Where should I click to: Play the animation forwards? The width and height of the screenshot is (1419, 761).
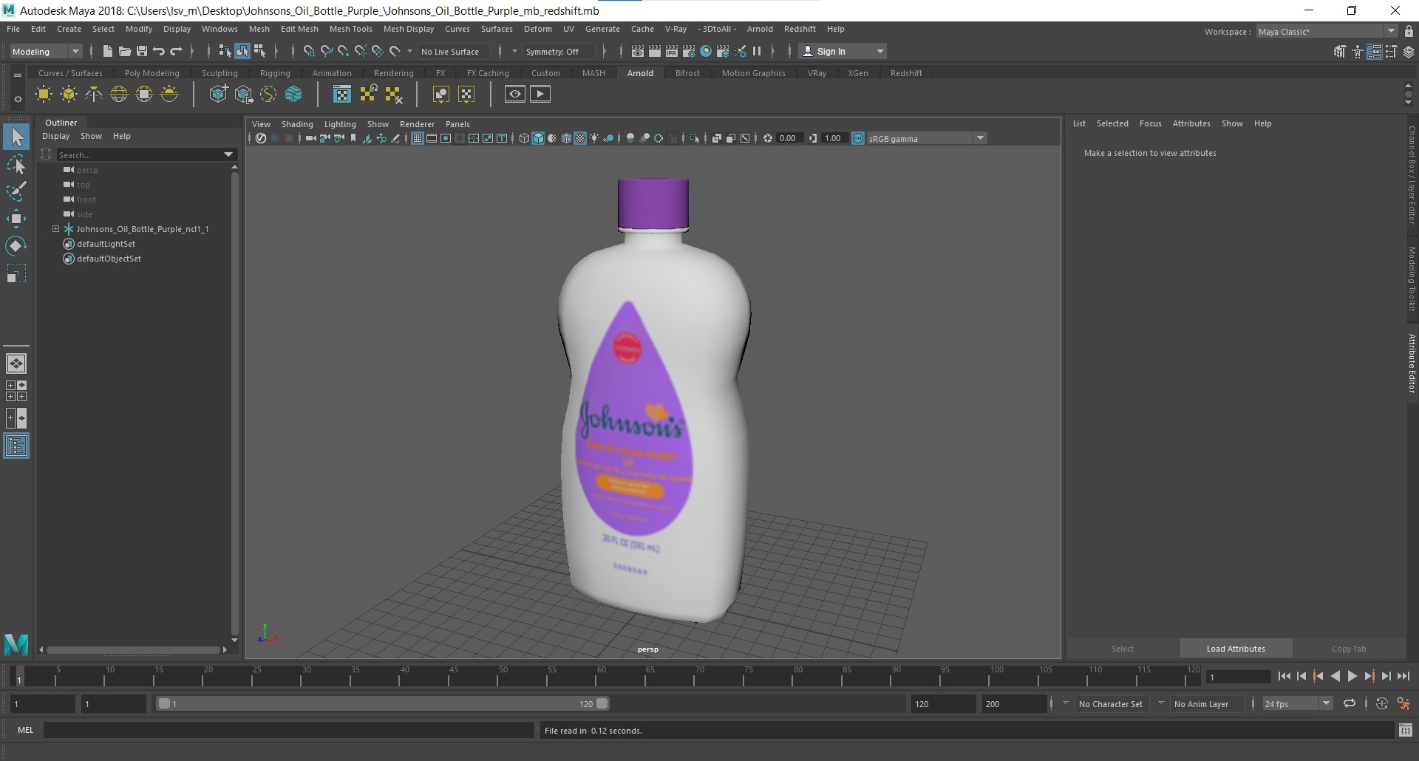[x=1352, y=676]
